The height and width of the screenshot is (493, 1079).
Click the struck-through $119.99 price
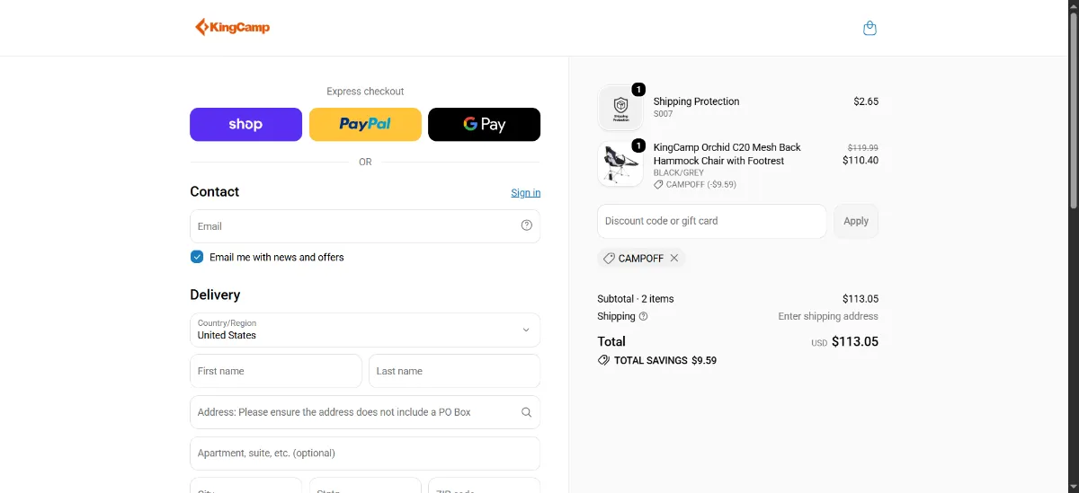[x=863, y=147]
